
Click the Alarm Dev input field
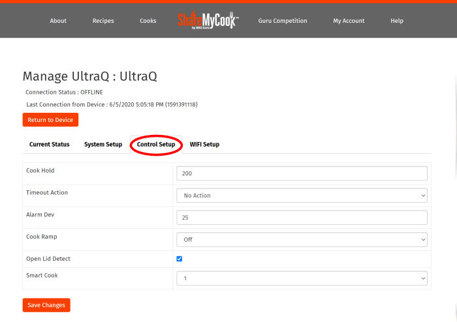coord(302,218)
